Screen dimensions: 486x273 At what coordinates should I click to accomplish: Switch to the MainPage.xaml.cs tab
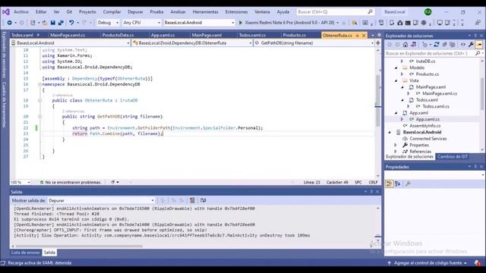point(68,36)
